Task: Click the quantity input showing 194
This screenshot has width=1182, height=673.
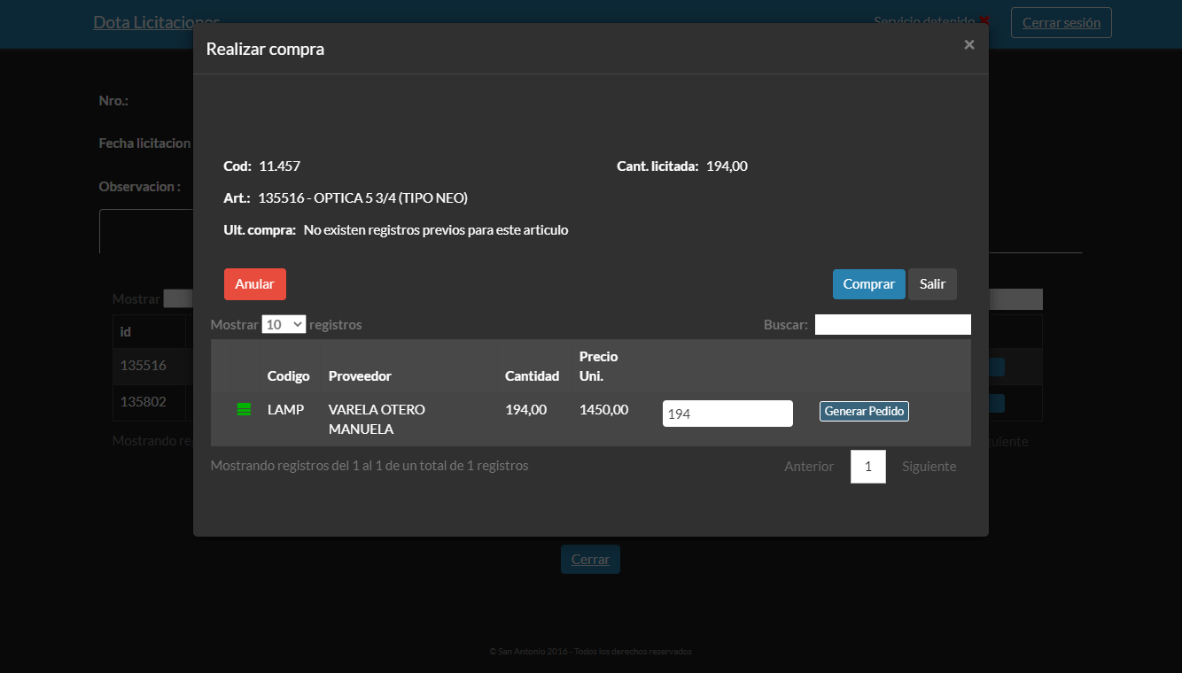Action: (x=727, y=414)
